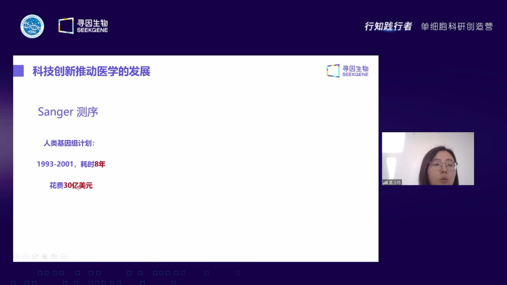Click the SEEKGENE logo in the top banner
This screenshot has width=507, height=285.
(x=83, y=26)
